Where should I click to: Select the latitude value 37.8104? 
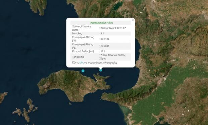[x=105, y=39]
